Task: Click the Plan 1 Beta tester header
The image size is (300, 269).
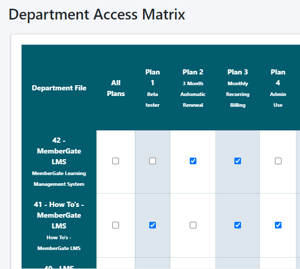Action: [152, 88]
